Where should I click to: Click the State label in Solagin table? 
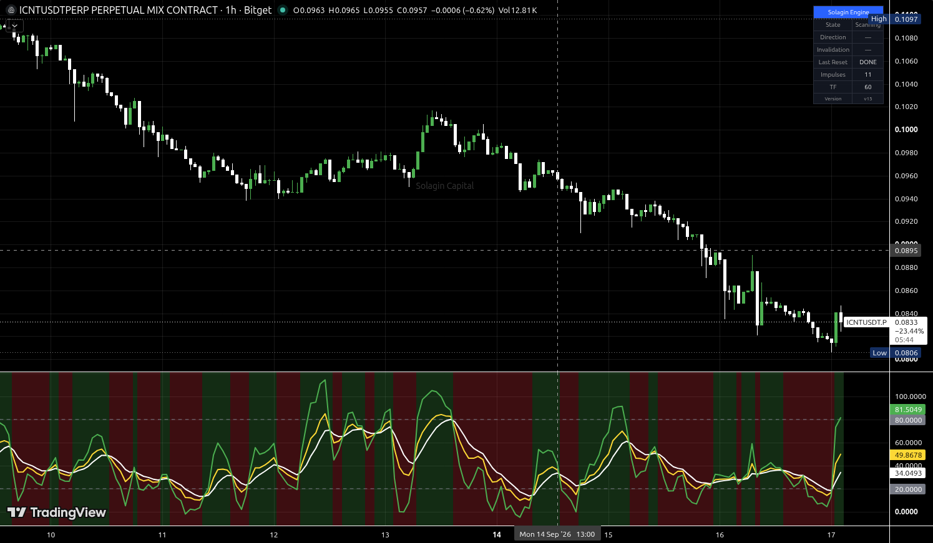(x=833, y=25)
